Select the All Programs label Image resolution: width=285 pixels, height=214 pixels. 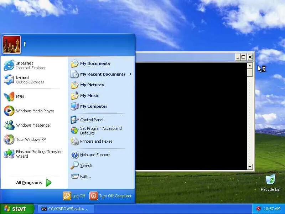29,183
